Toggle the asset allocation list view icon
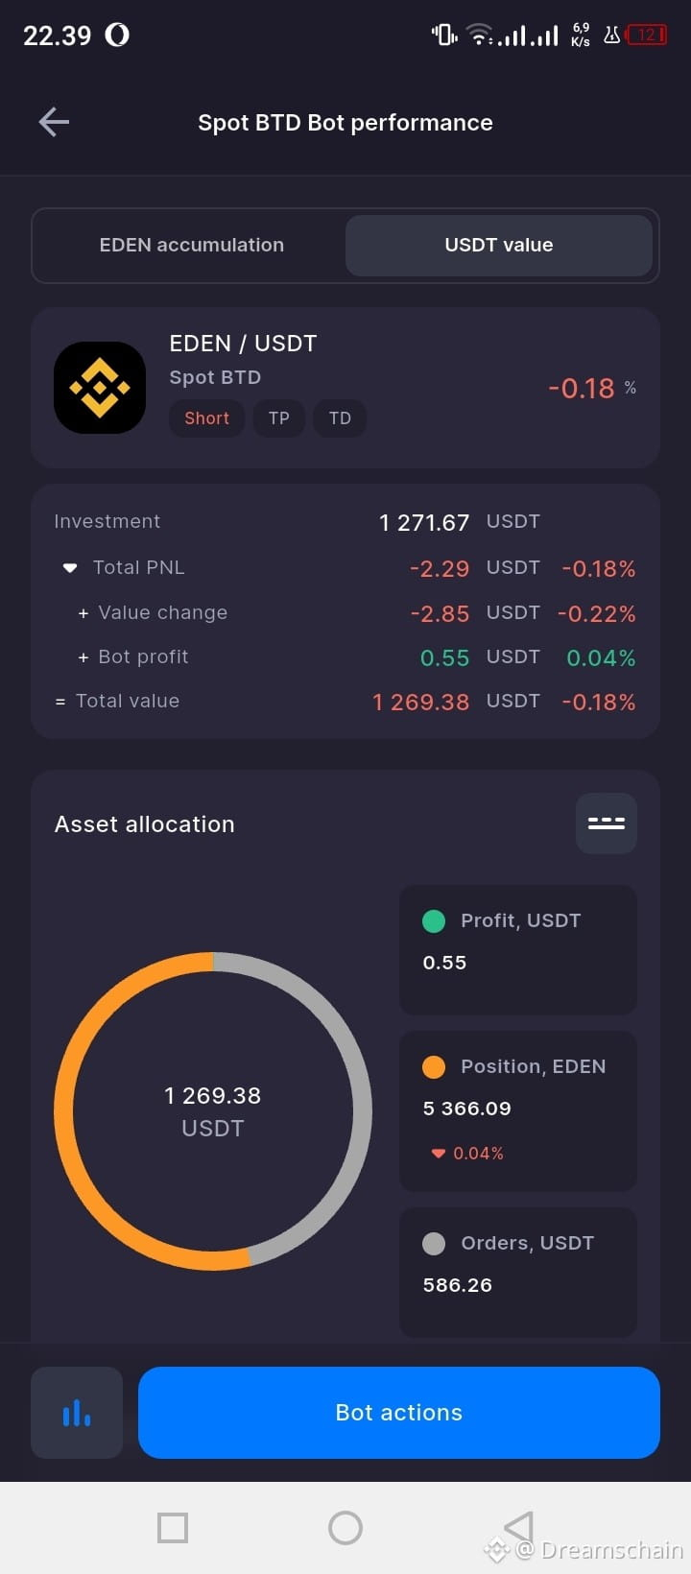 point(607,823)
